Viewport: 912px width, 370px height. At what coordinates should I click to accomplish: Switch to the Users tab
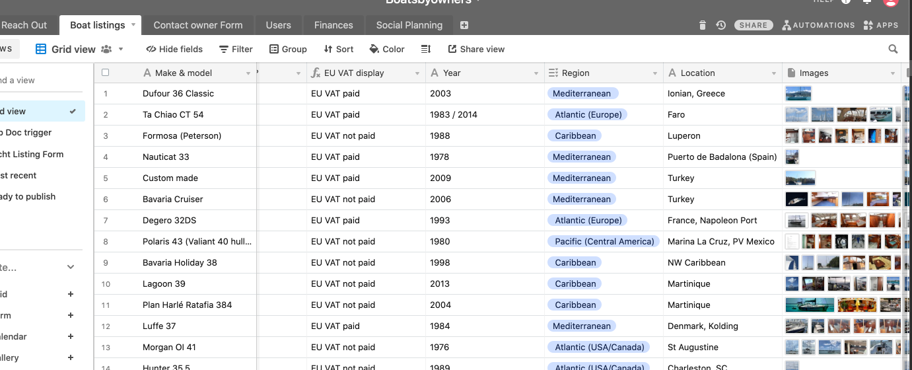pos(278,25)
